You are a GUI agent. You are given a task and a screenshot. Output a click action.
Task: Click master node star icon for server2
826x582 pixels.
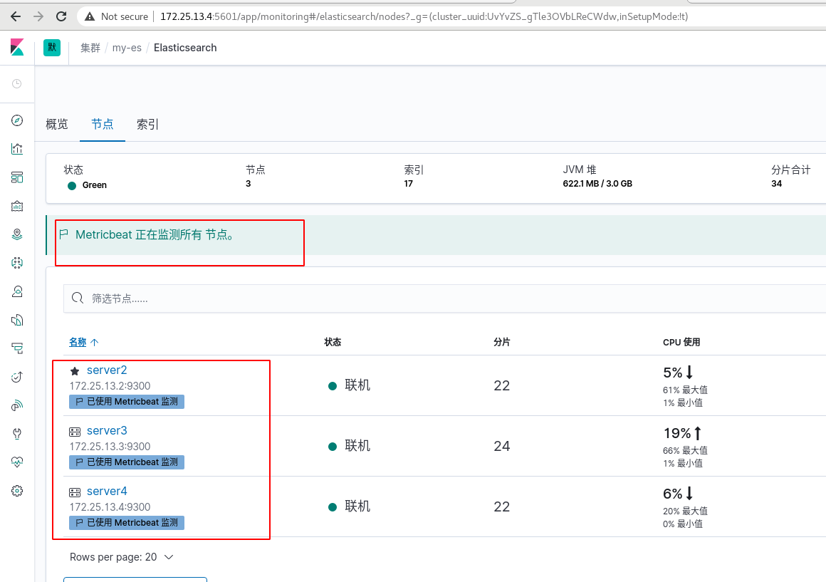(75, 371)
